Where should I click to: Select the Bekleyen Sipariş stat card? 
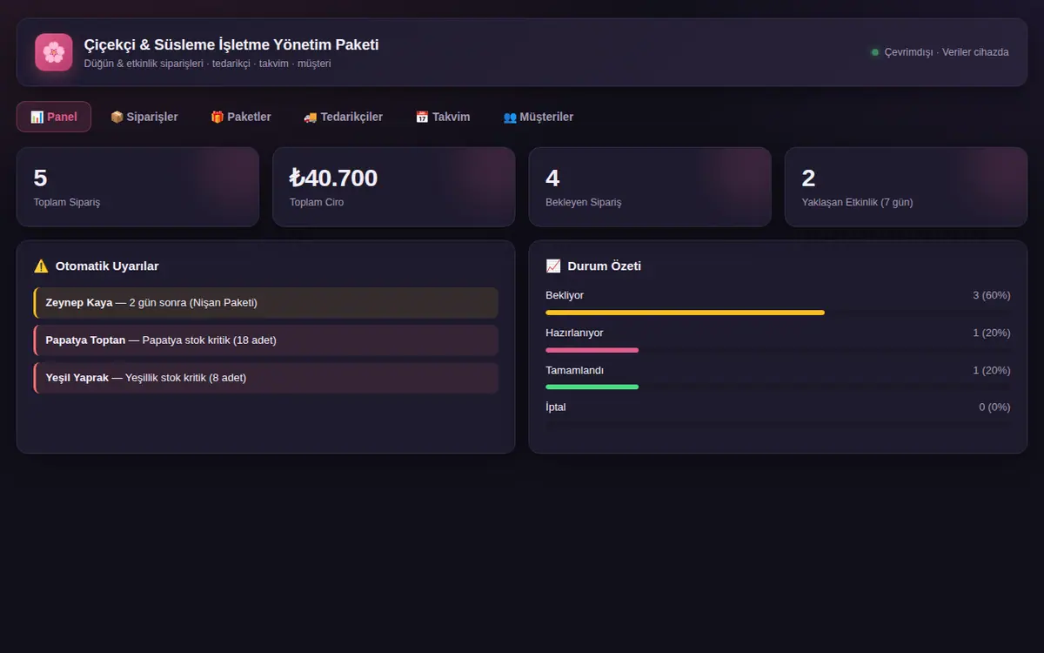tap(650, 187)
